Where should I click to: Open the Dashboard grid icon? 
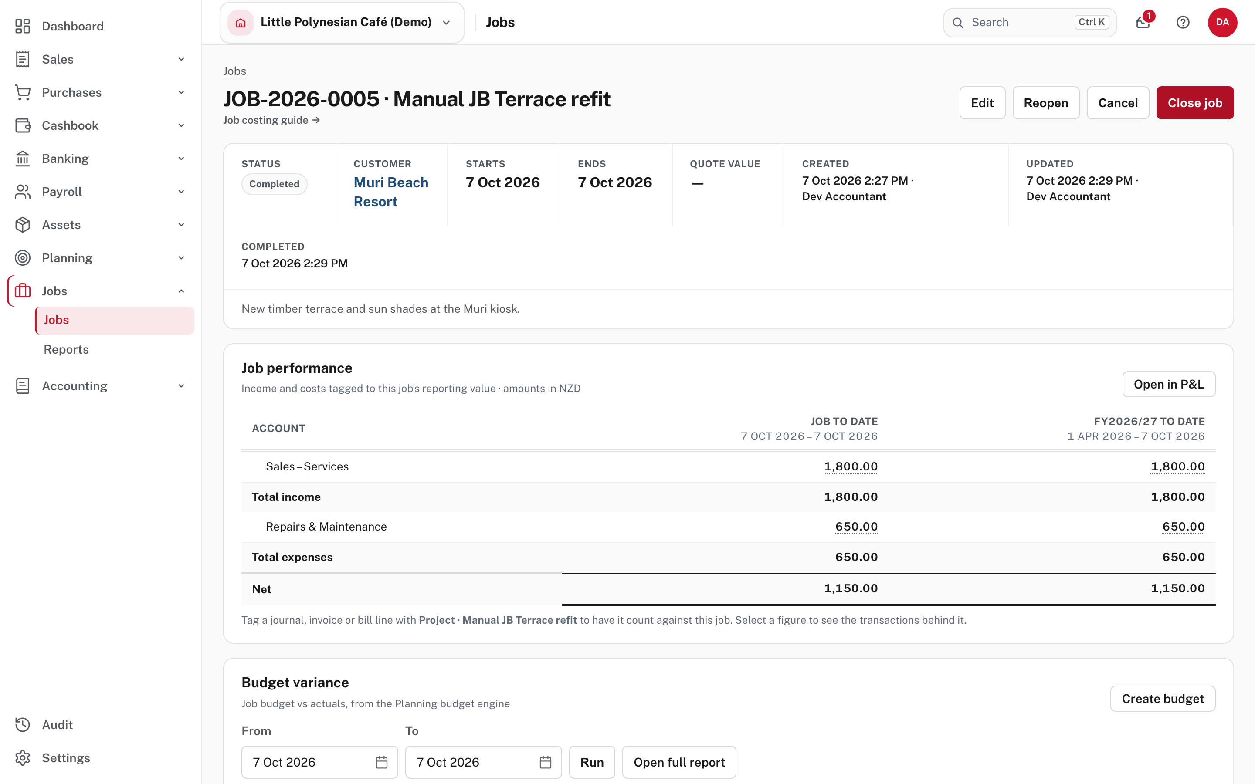point(22,26)
